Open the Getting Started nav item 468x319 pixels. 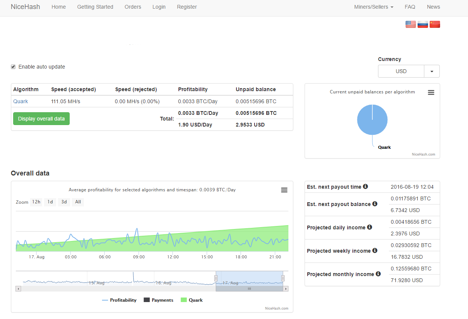tap(95, 7)
